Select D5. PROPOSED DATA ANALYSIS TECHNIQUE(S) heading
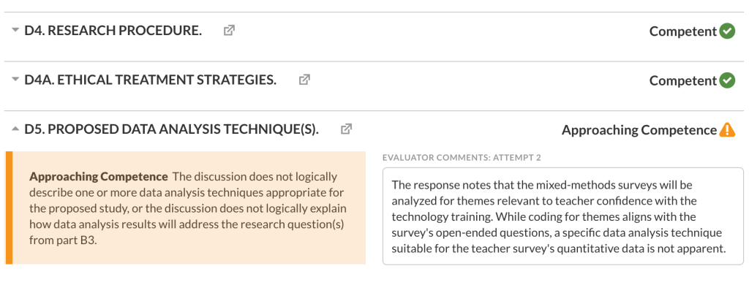Viewport: 749px width, 296px height. (171, 129)
